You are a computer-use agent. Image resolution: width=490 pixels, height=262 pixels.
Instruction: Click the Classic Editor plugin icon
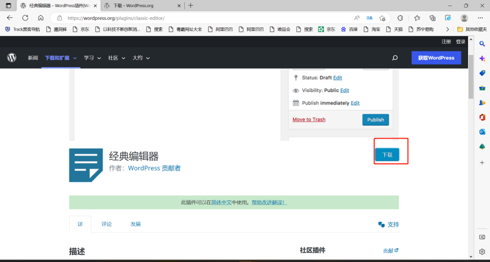tap(86, 165)
